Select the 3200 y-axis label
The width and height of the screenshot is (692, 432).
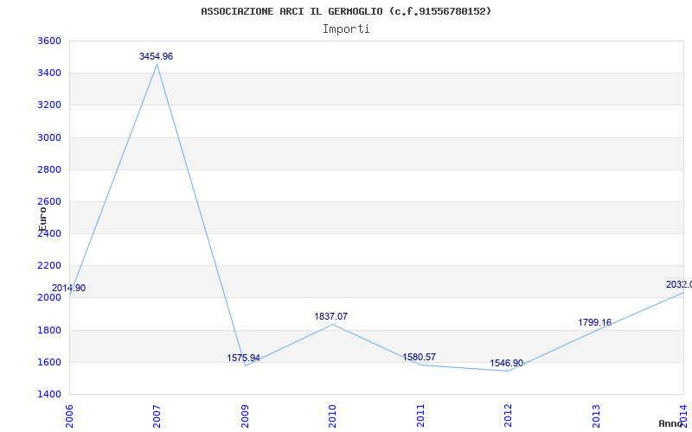(x=49, y=105)
